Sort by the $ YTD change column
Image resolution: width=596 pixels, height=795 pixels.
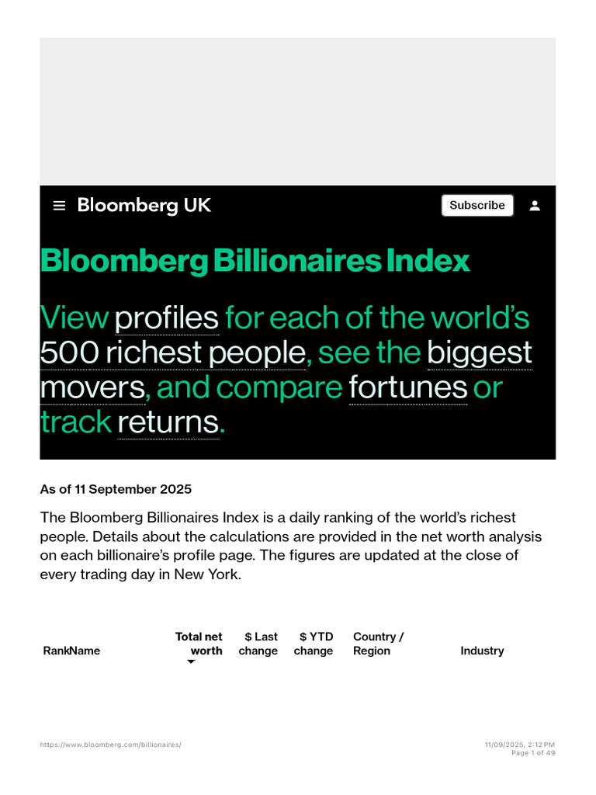tap(314, 644)
